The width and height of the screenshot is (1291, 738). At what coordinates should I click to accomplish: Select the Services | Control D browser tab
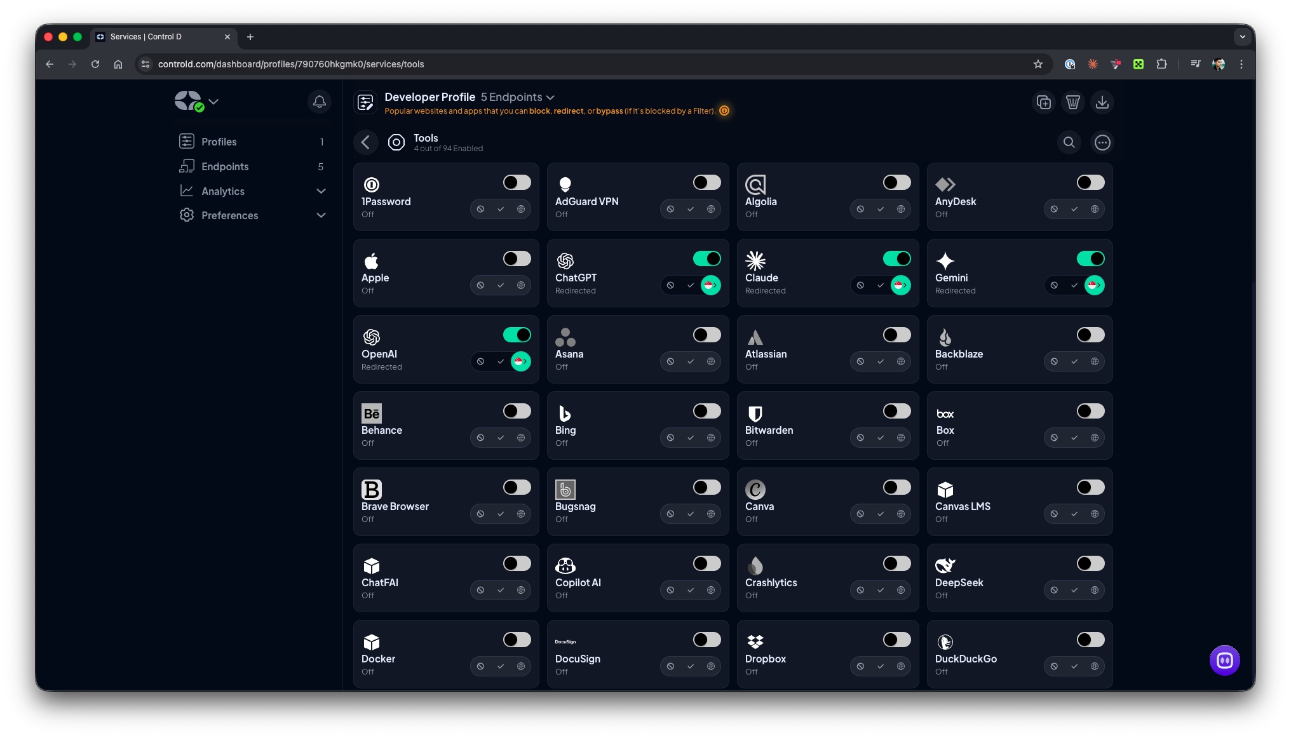click(x=164, y=37)
